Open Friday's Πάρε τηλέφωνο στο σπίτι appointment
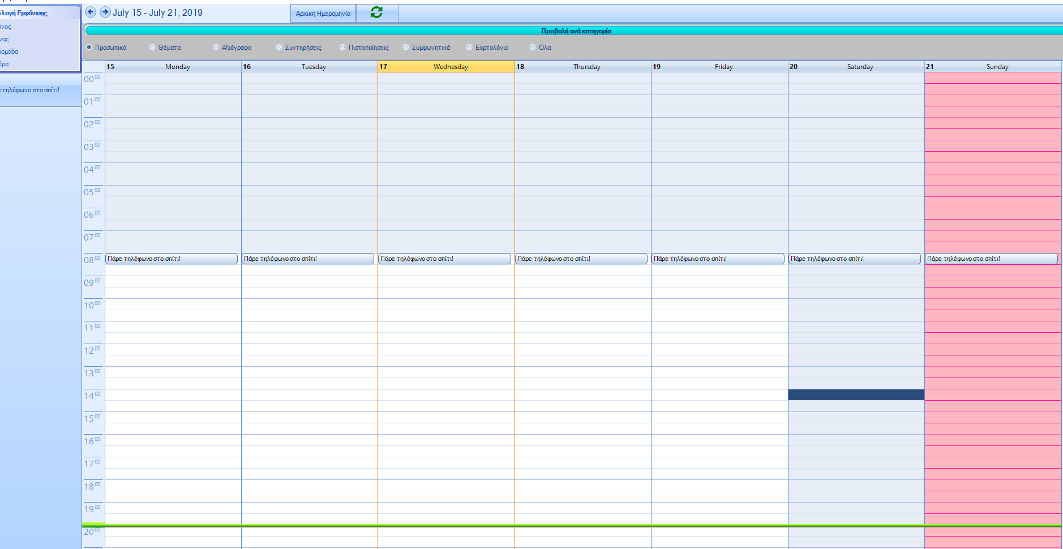This screenshot has width=1063, height=549. pyautogui.click(x=718, y=259)
